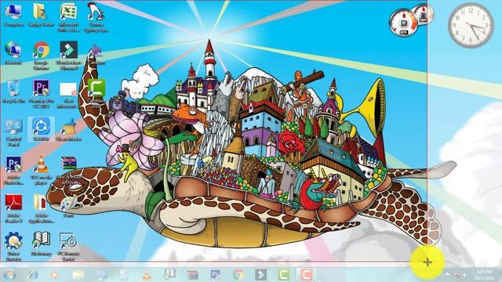Launch Microsoft Office Excel shortcut
The image size is (502, 282).
pyautogui.click(x=68, y=17)
